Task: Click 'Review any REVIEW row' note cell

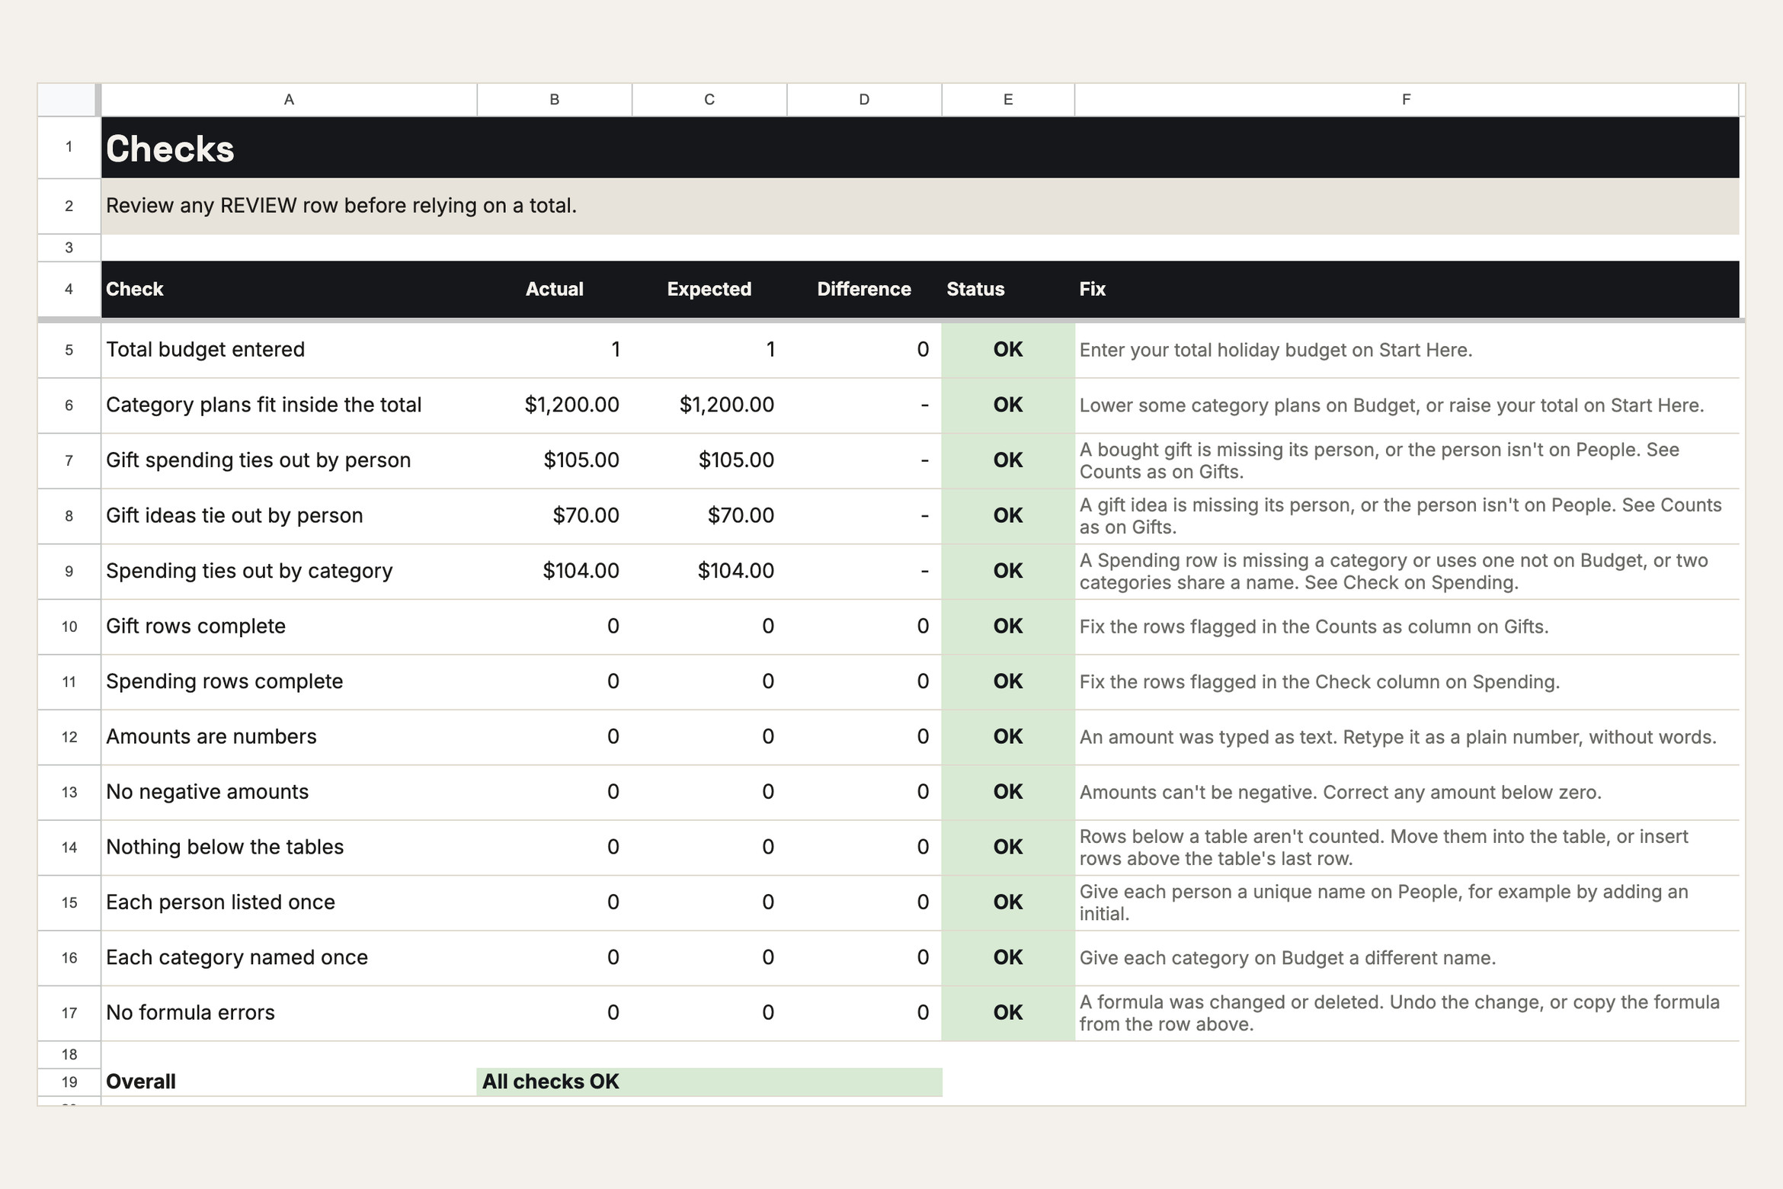Action: [920, 207]
